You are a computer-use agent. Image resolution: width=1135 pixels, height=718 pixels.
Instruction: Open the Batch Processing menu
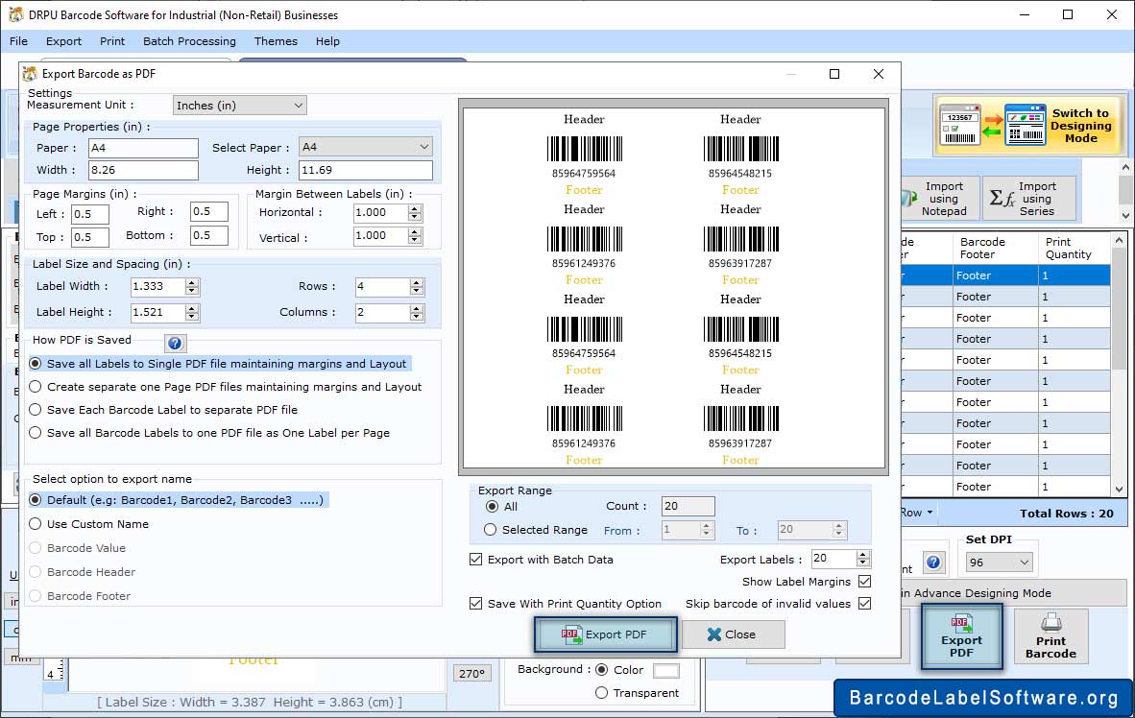point(190,41)
